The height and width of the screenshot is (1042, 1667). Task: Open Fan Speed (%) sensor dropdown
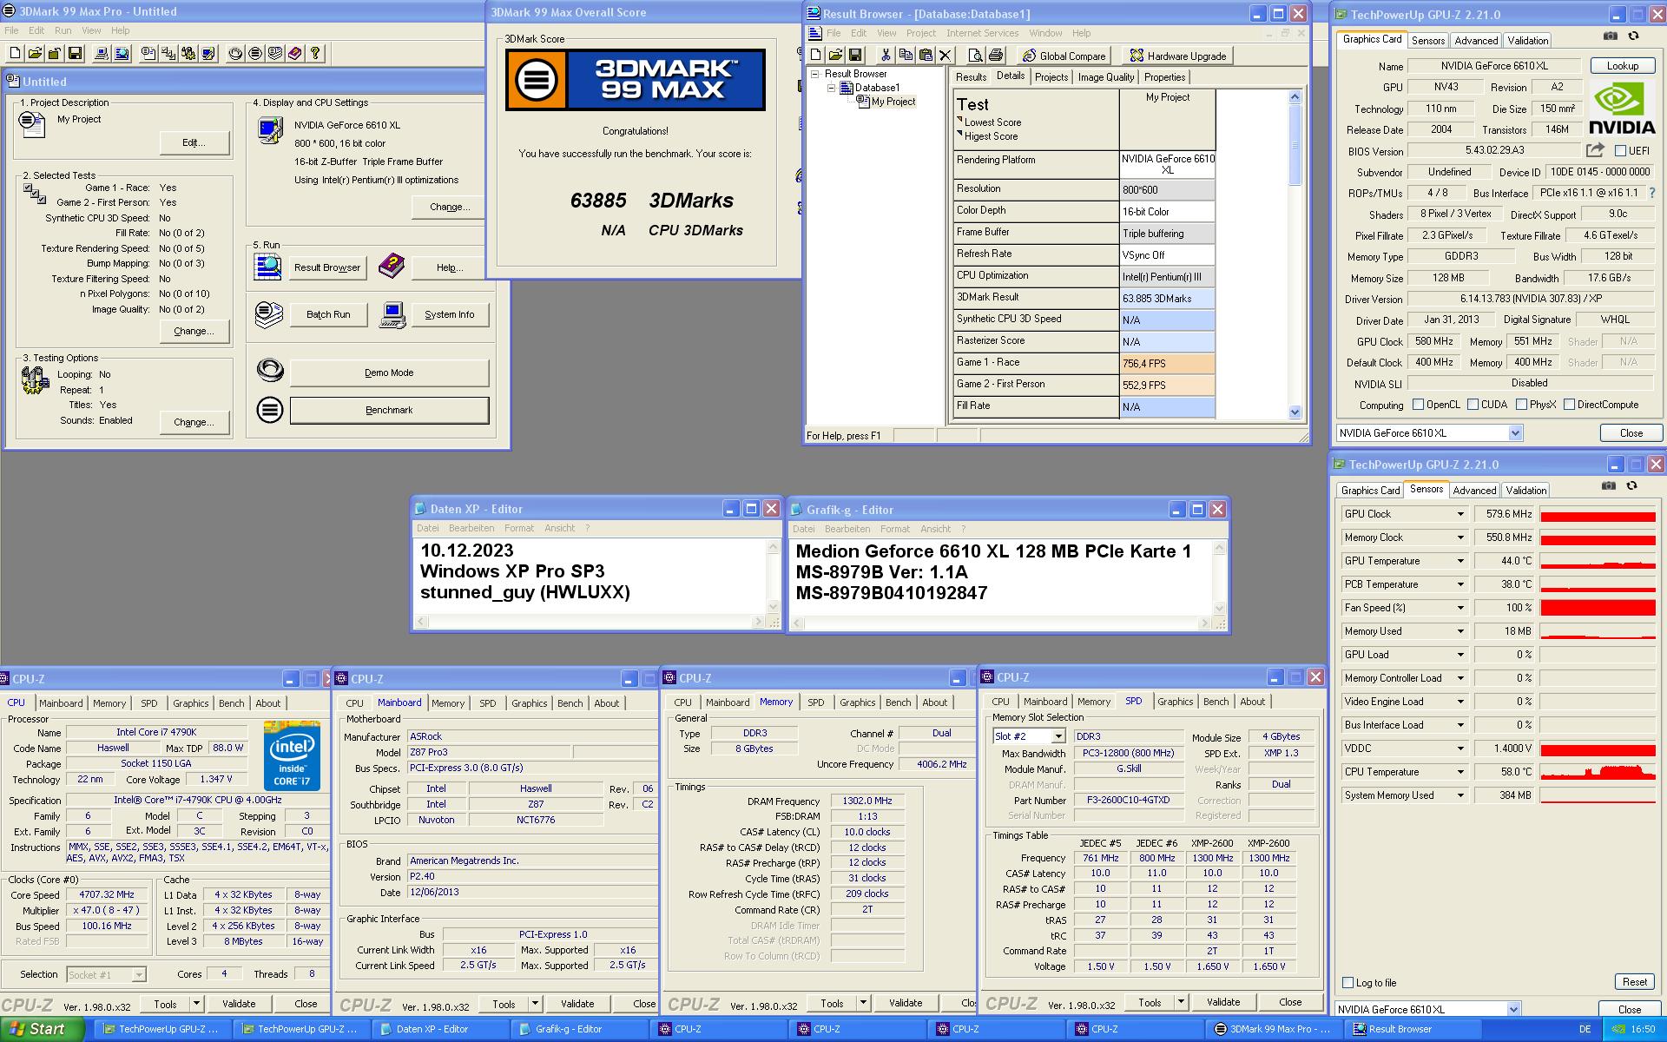[1459, 608]
